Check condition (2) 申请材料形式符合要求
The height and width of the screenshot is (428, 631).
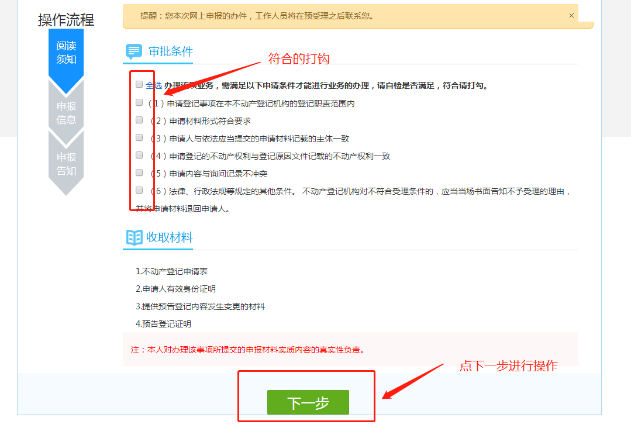[x=139, y=120]
